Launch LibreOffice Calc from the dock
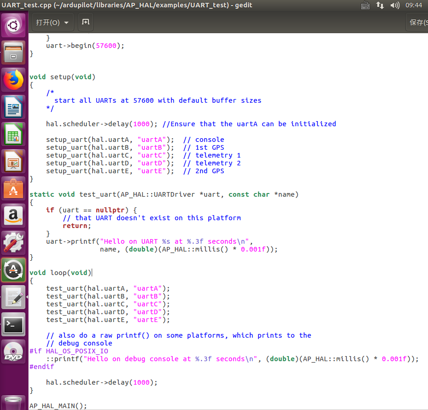Viewport: 428px width, 410px height. pos(13,134)
